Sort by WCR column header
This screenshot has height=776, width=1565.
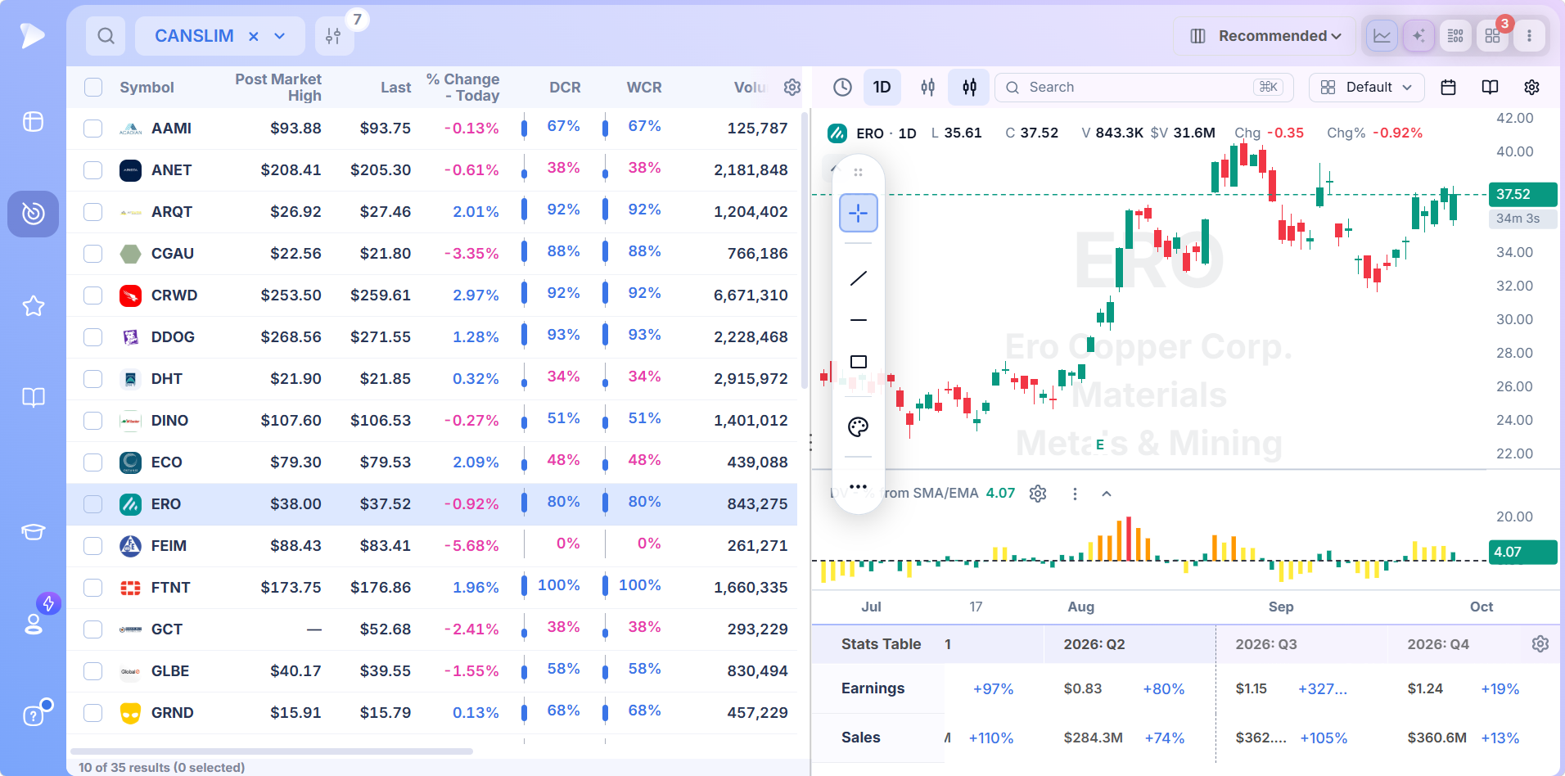644,88
